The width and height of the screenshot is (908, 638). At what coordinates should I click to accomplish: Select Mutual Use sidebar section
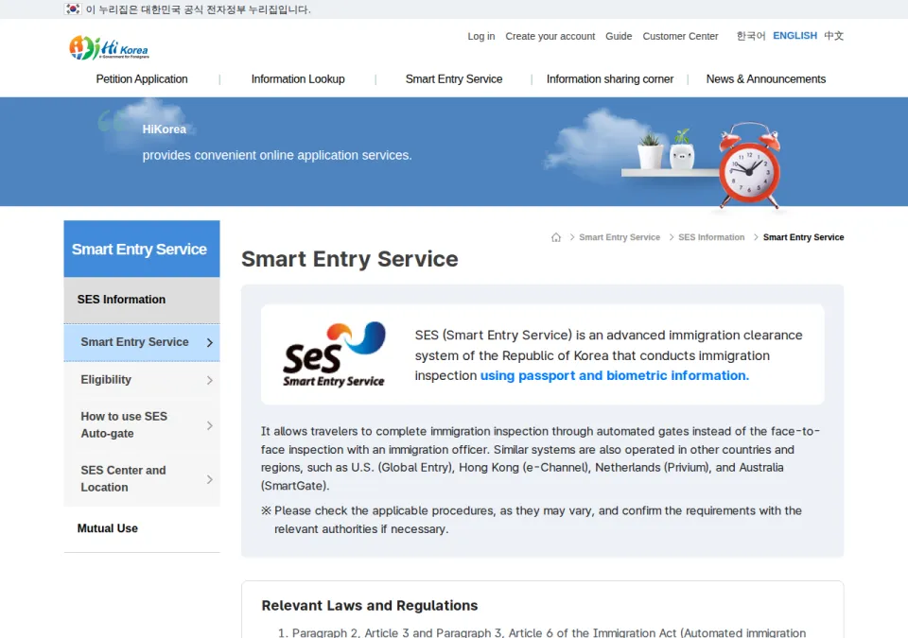point(142,528)
